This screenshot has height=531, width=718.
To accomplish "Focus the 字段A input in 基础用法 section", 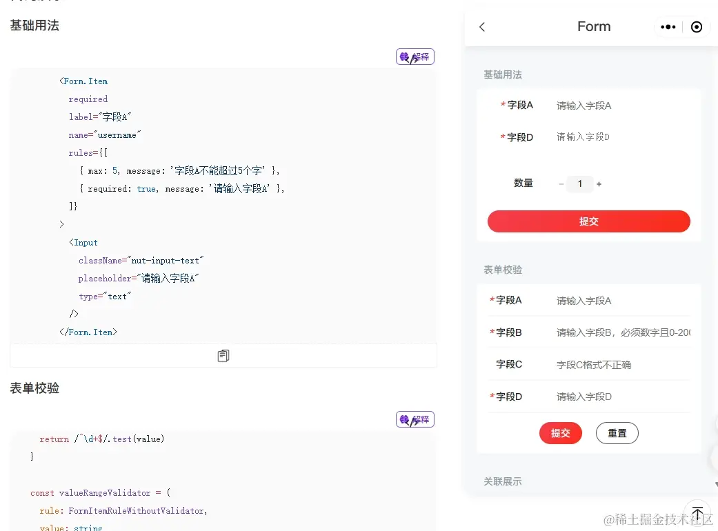I will pos(623,106).
